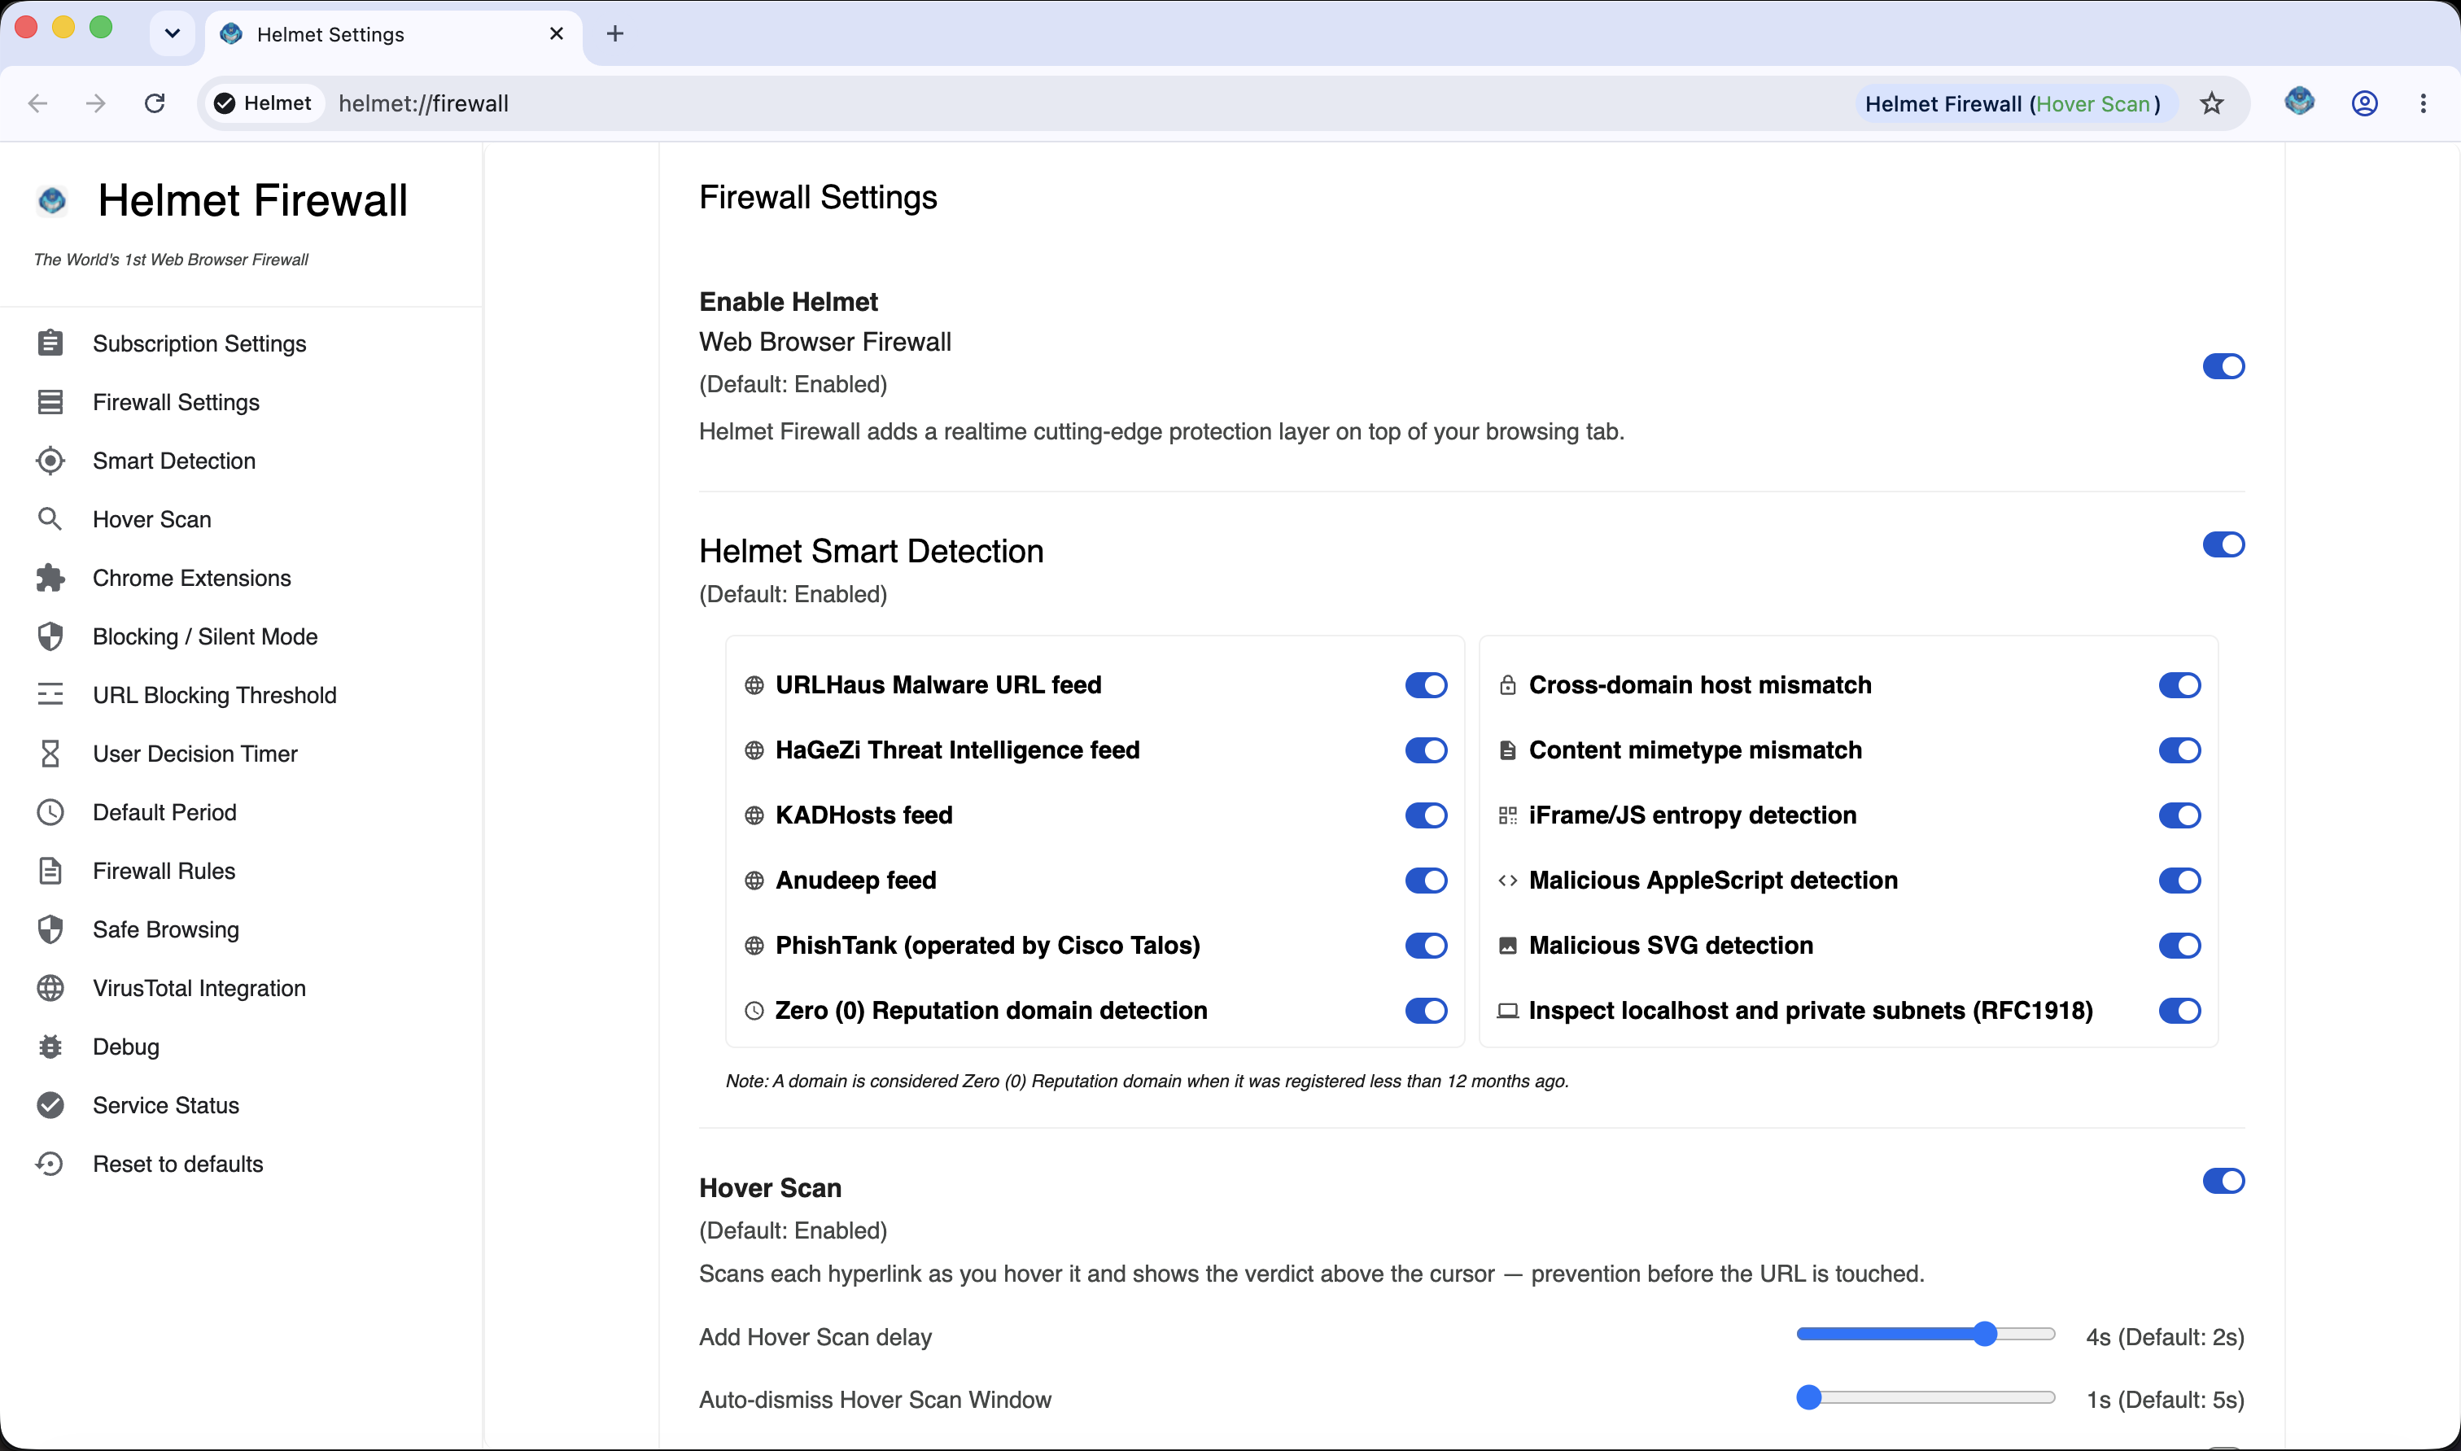Open Firewall Rules in the sidebar
The height and width of the screenshot is (1451, 2461).
coord(164,872)
